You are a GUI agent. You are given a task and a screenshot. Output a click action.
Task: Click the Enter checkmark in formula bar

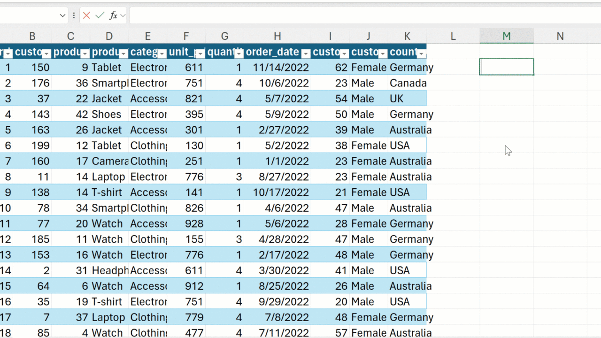[x=100, y=15]
